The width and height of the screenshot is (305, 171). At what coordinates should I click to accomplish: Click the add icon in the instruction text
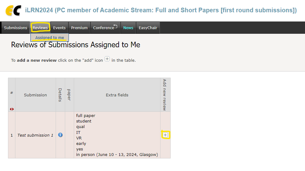coord(107,59)
